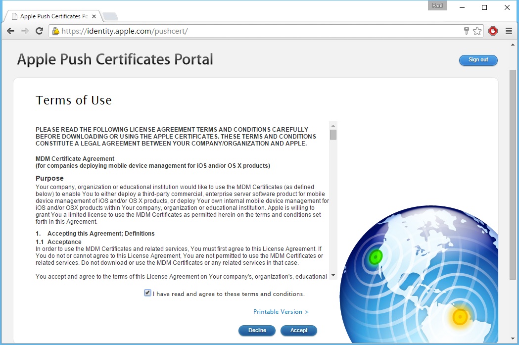Click the Paul profile button

click(437, 6)
